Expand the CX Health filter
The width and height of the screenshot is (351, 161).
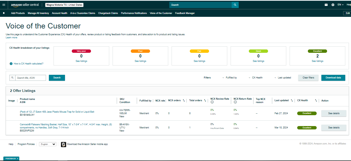coord(256,78)
